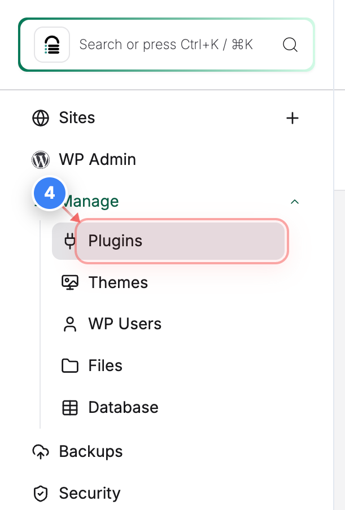Click the Backups cloud upload icon
The height and width of the screenshot is (510, 345).
tap(40, 451)
